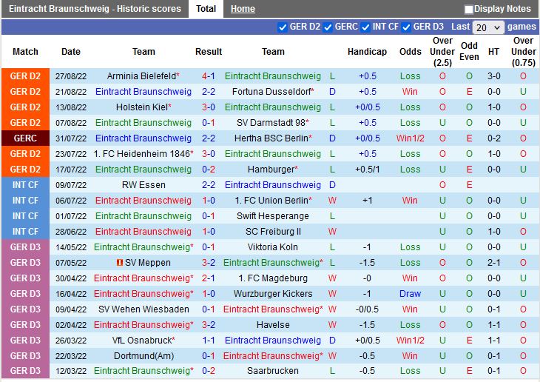The height and width of the screenshot is (382, 540).
Task: Click the Dortmund(Am) team name
Action: [144, 356]
